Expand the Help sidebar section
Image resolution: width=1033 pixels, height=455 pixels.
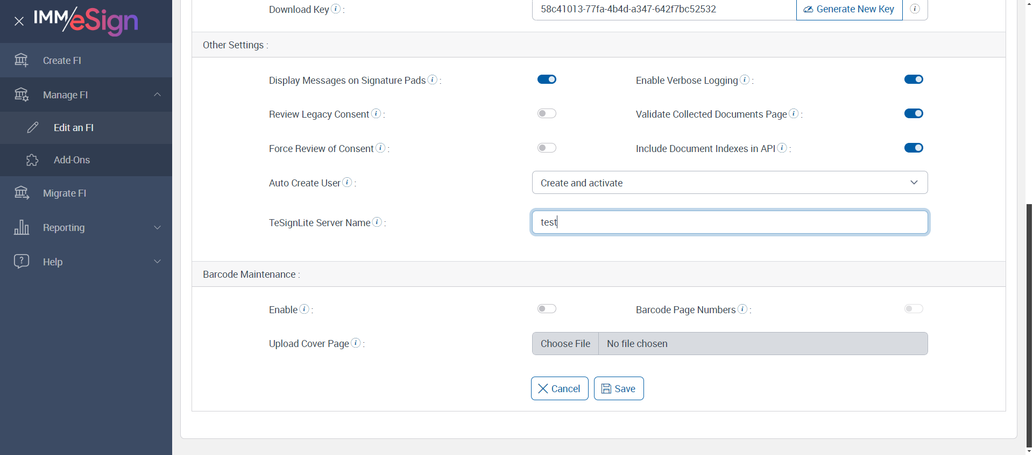[x=86, y=262]
